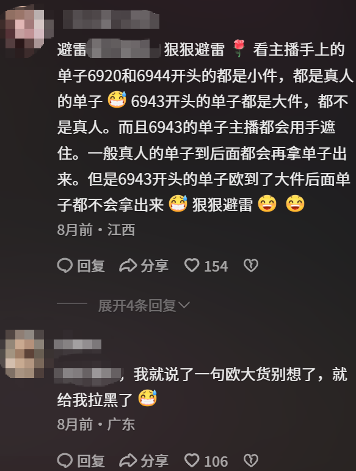Click reply bubble icon on second comment
Viewport: 356px width, 471px height.
point(65,461)
